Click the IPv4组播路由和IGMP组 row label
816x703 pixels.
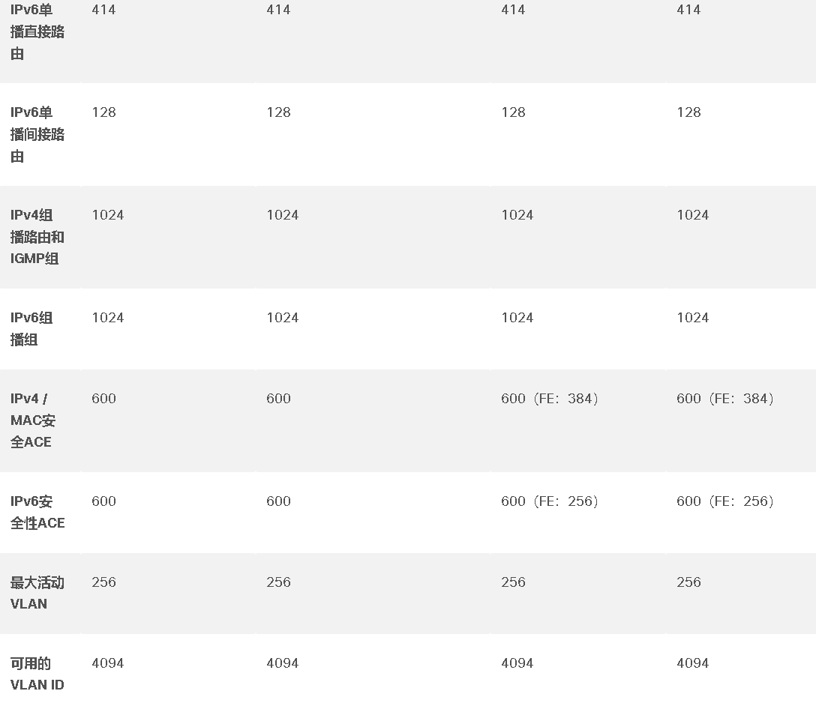(37, 237)
